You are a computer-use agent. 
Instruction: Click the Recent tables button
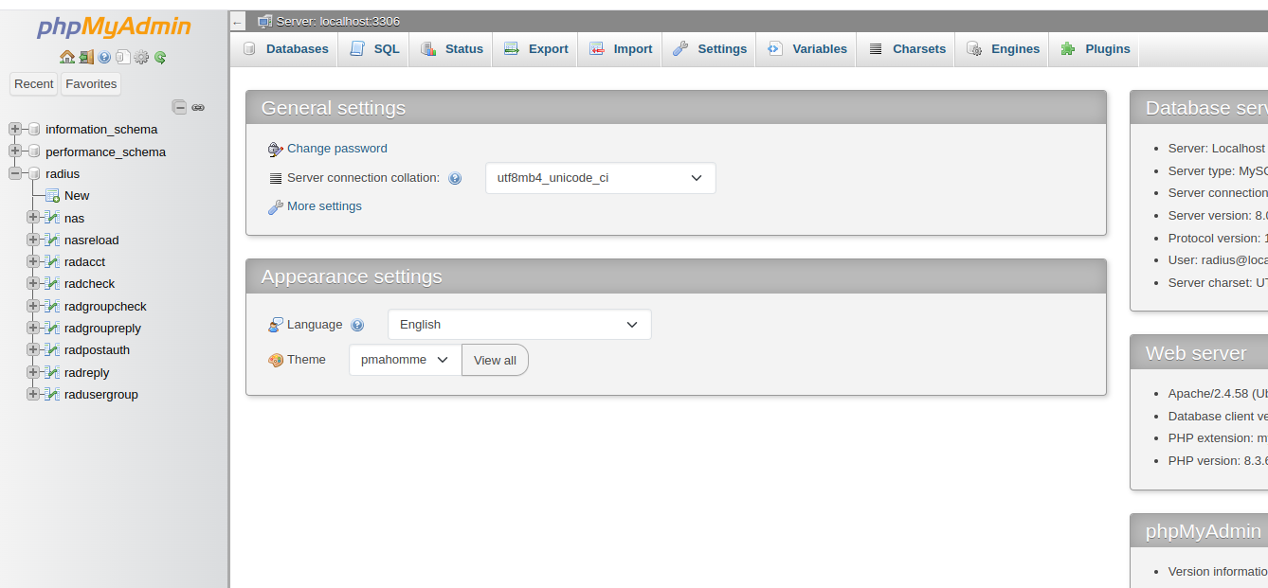pos(33,84)
